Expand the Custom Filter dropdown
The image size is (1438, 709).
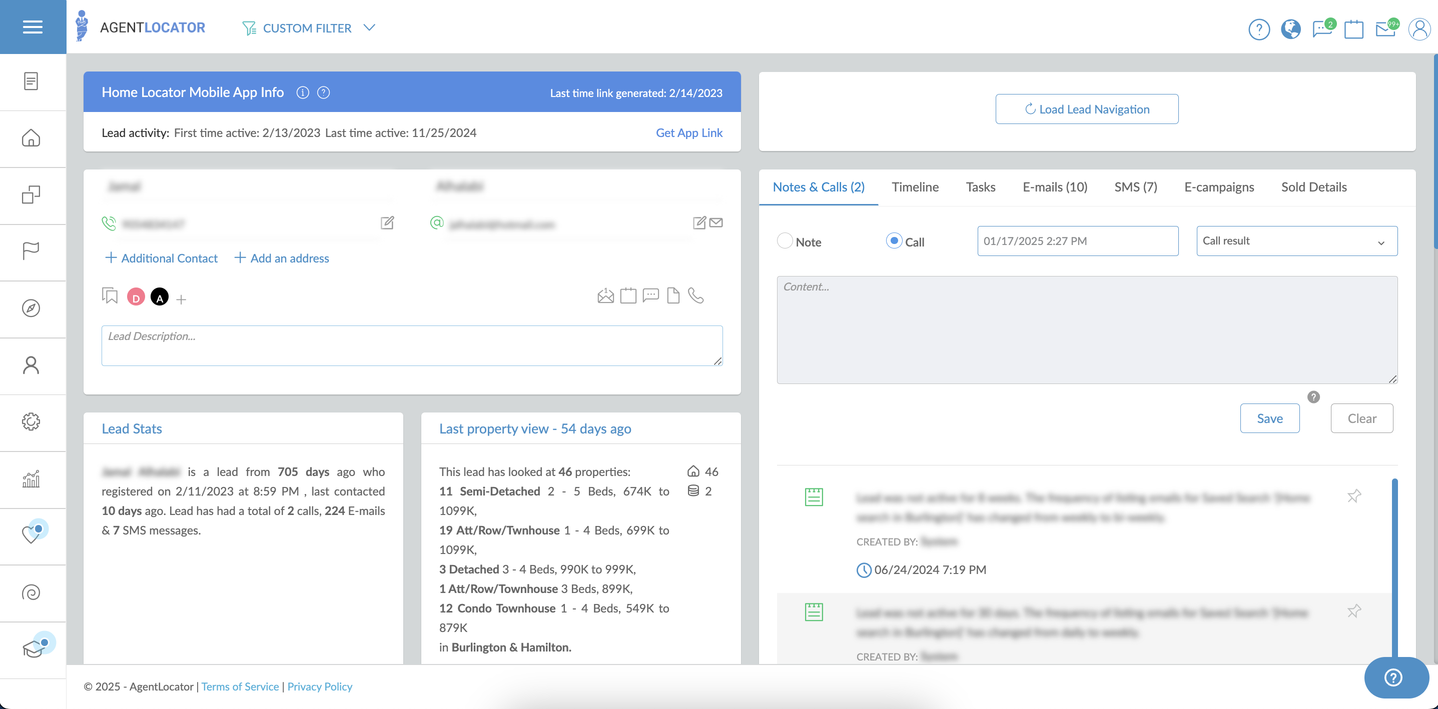pos(368,27)
